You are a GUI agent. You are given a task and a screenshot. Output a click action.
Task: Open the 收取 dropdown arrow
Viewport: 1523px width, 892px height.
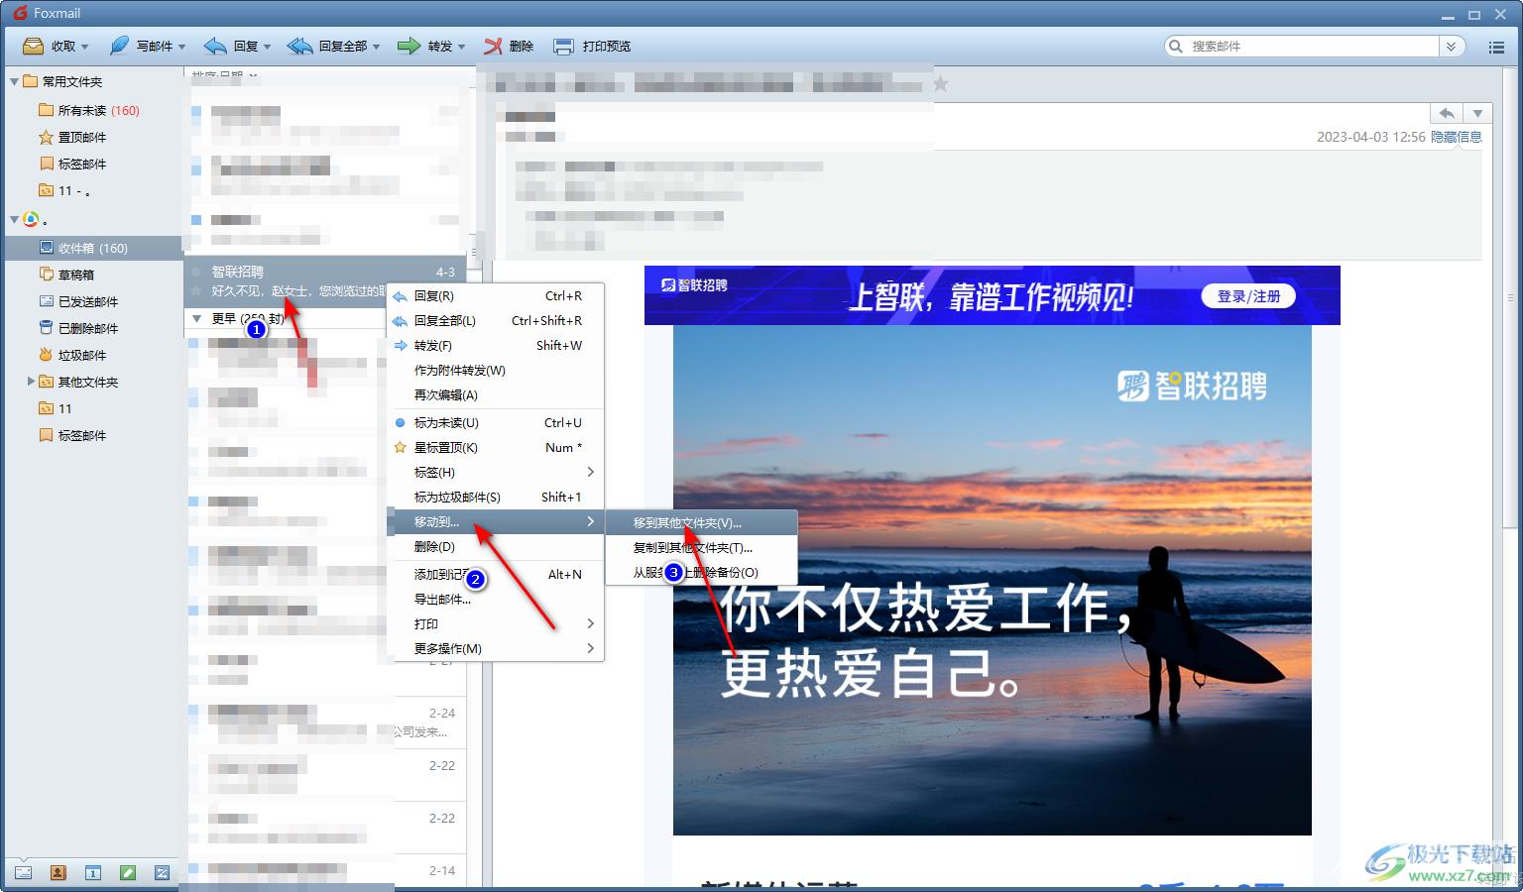pyautogui.click(x=85, y=47)
